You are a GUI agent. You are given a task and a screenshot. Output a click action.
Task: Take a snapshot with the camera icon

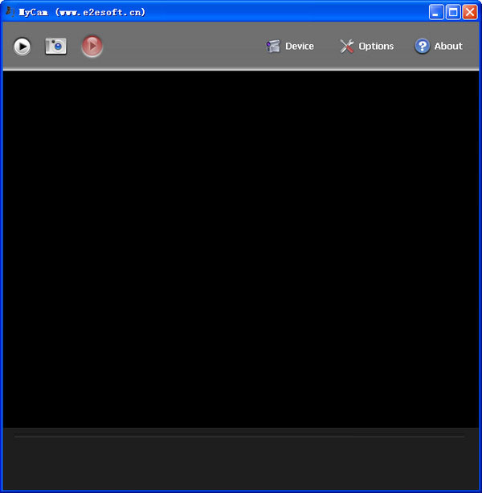(x=55, y=47)
